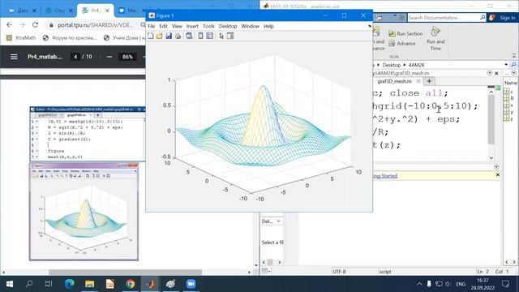Open Workspace panel actions dropdown
The image size is (519, 292).
[513, 73]
